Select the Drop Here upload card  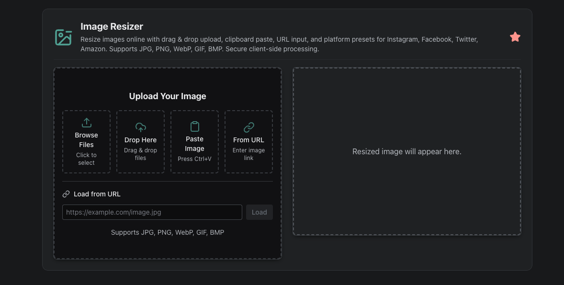tap(141, 142)
